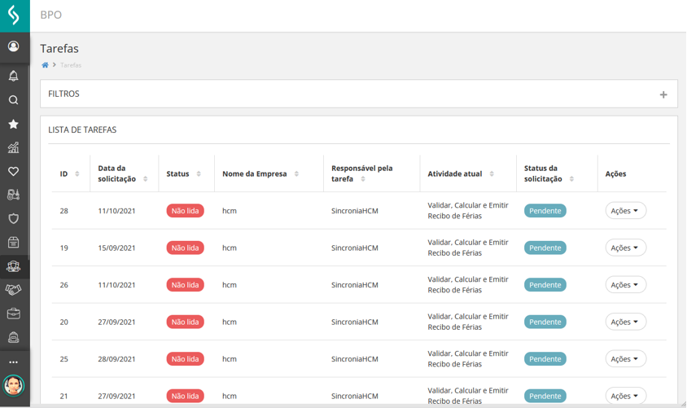Click the shield icon in sidebar
The height and width of the screenshot is (408, 687).
14,218
